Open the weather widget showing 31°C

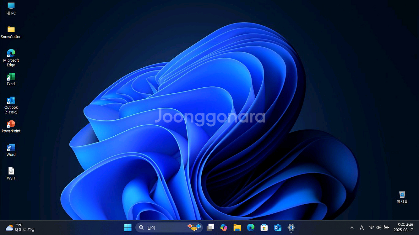20,227
